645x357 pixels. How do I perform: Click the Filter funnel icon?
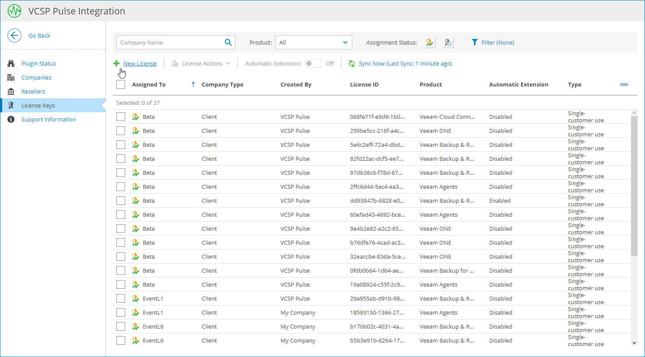coord(474,42)
